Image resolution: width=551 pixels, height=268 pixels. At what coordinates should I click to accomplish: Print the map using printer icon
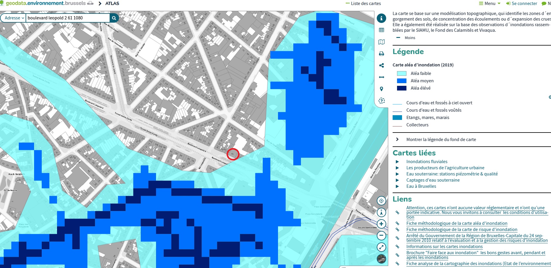click(381, 54)
